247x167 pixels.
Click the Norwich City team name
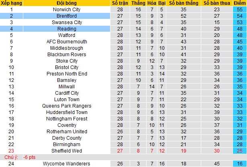(67, 10)
